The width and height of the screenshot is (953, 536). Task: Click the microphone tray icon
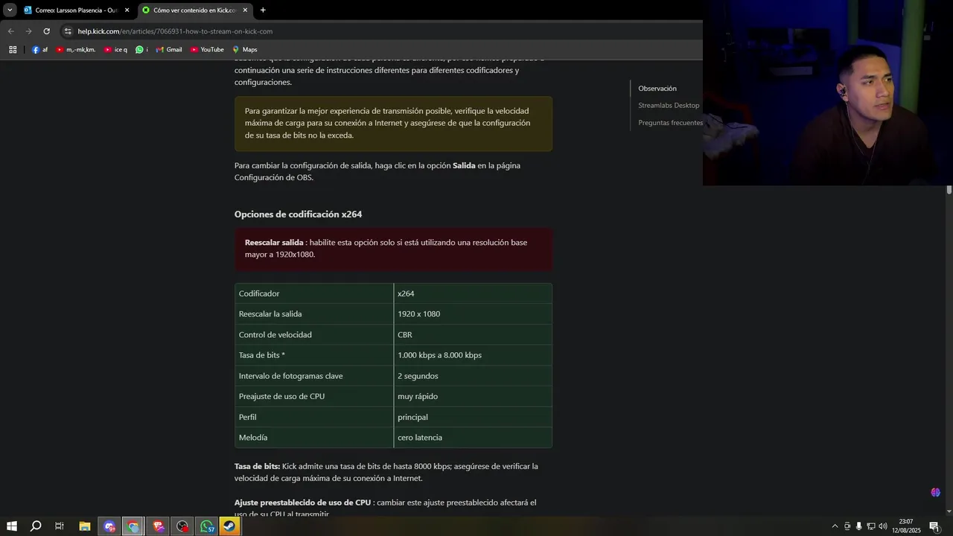[858, 526]
